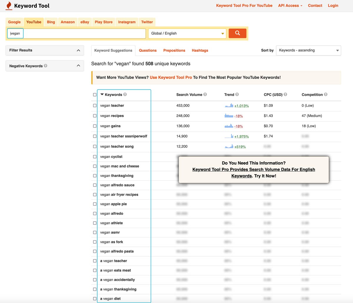Open the Instagram tab

click(127, 22)
